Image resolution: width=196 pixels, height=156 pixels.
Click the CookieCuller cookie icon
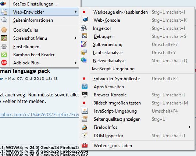click(4, 30)
